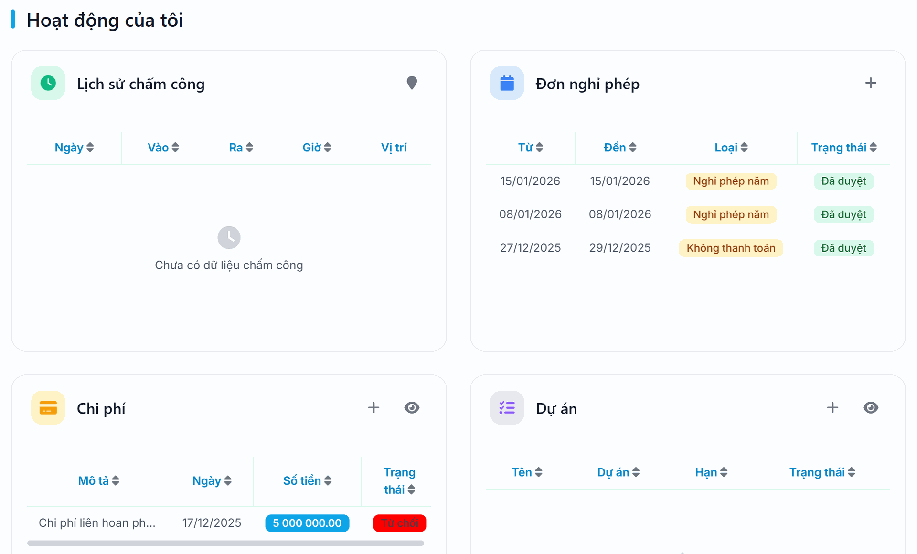Click the Loại column header in leave table
The height and width of the screenshot is (554, 917).
pyautogui.click(x=731, y=148)
